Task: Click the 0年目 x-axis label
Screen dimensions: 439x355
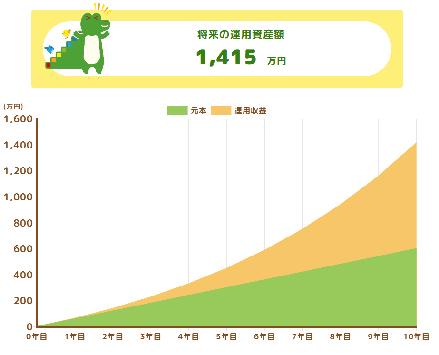Action: tap(37, 337)
